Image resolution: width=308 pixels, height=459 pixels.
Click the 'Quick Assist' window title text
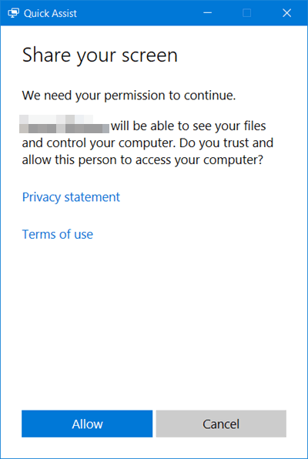[50, 13]
